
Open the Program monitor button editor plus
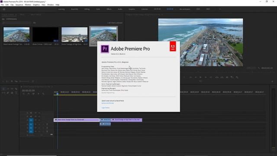click(x=272, y=81)
